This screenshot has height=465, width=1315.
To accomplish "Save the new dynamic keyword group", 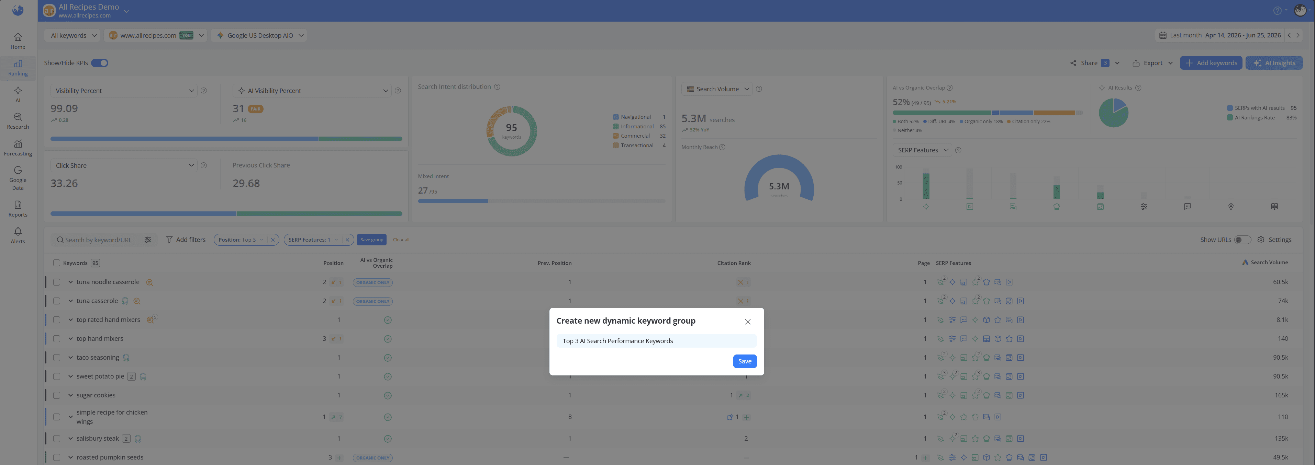I will coord(744,361).
